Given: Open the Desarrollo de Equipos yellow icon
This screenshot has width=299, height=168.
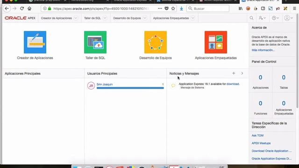Looking at the screenshot, I should click(x=156, y=42).
